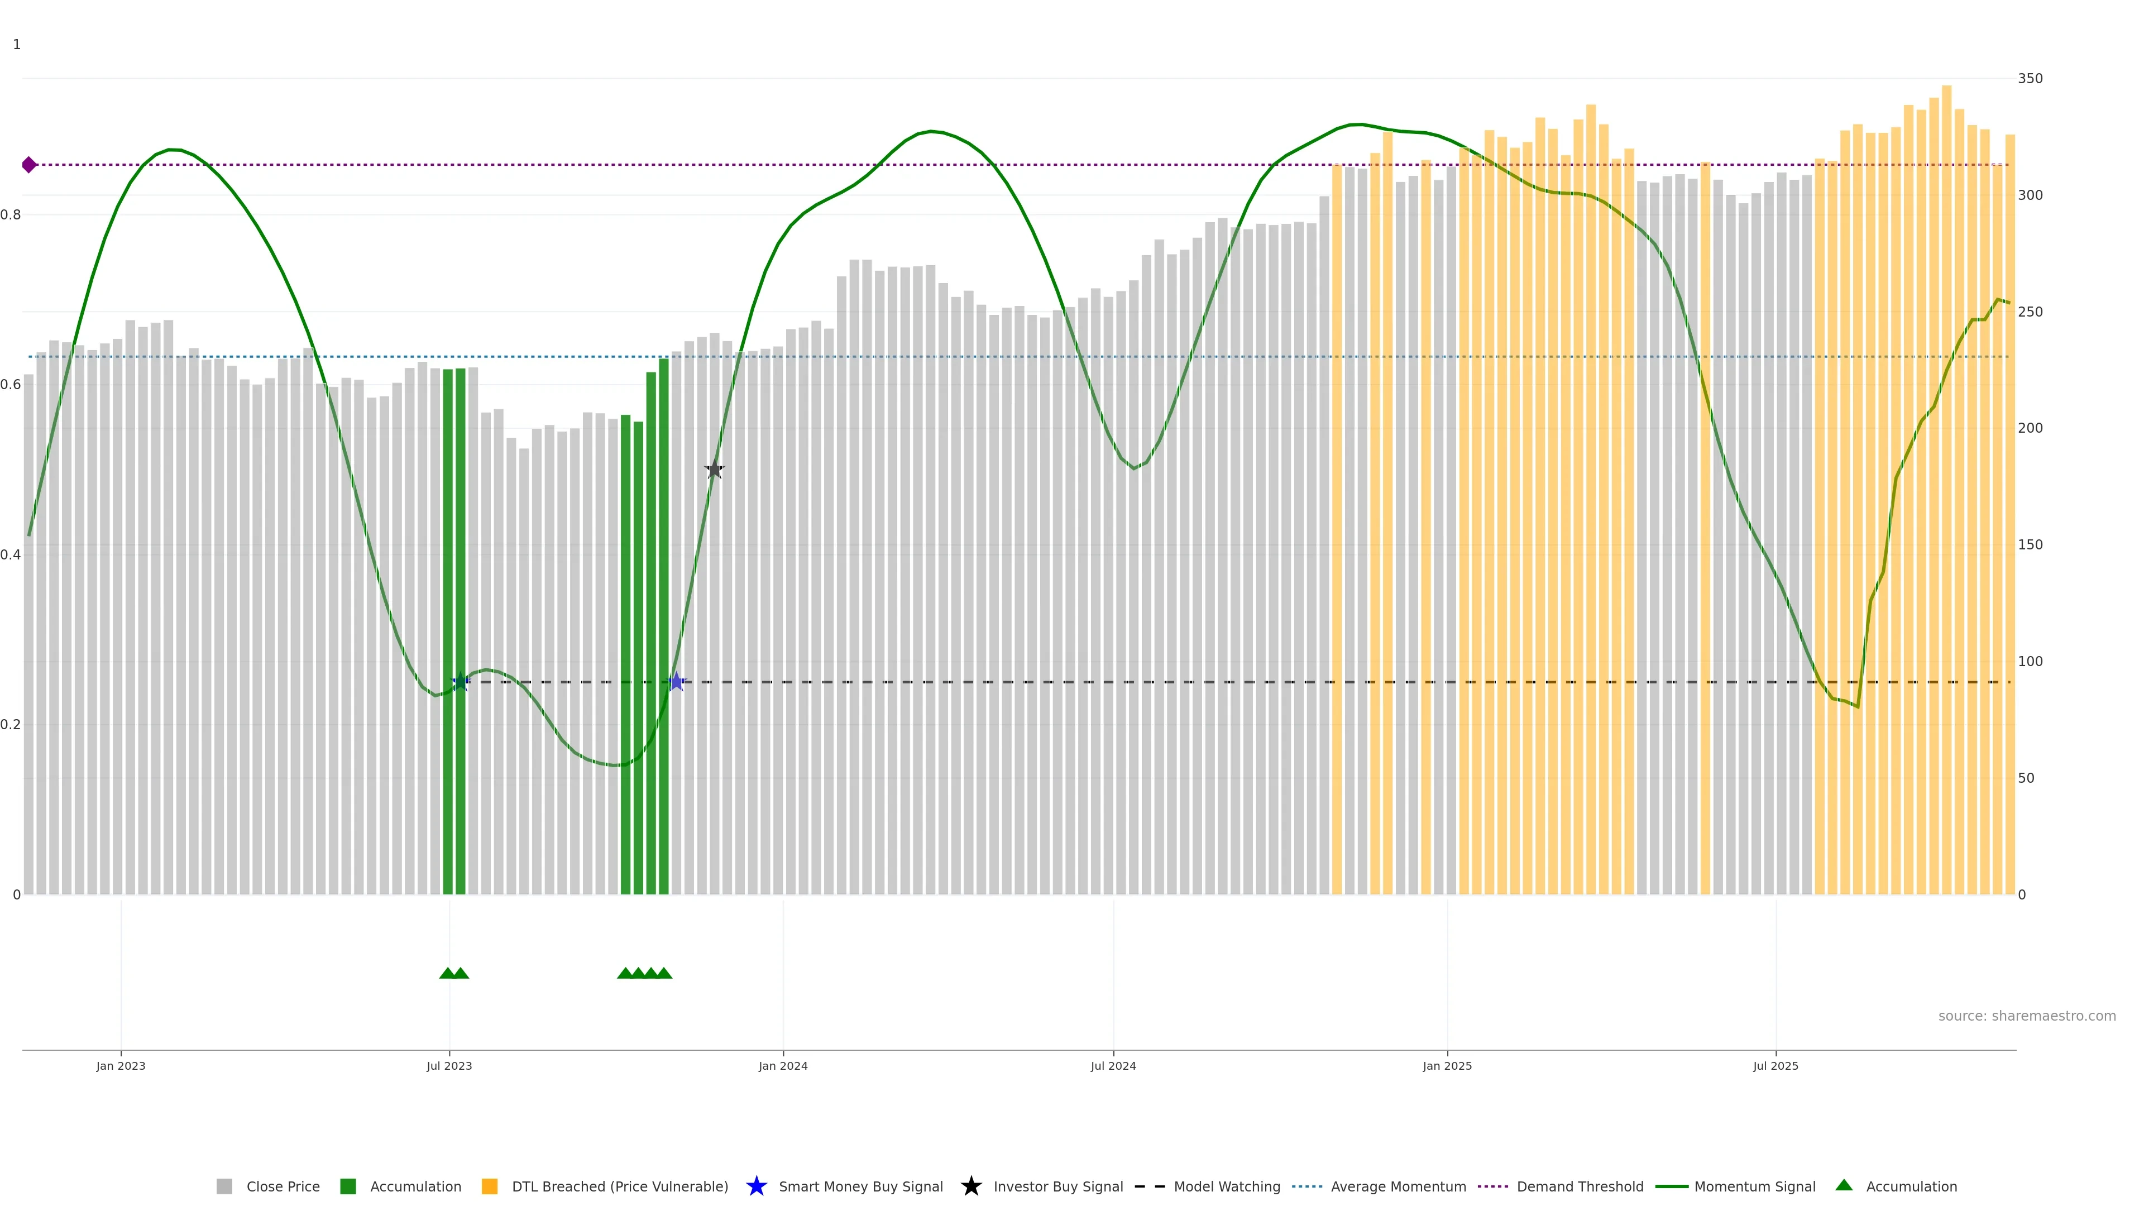Toggle DTL Breached legend entry
The image size is (2144, 1206).
619,1186
